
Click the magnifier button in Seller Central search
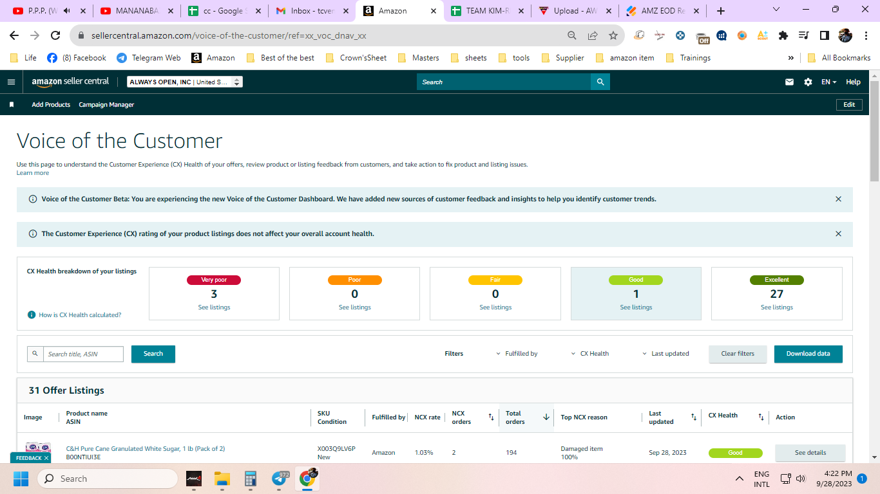pyautogui.click(x=600, y=82)
